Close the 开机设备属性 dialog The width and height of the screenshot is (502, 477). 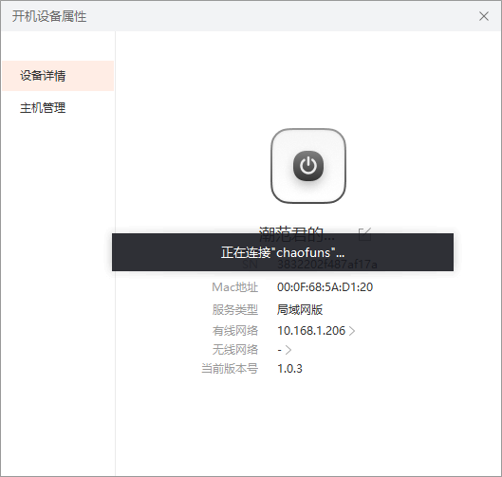(x=484, y=16)
